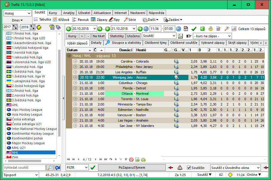Click the blue rewind icon before 11:36 time
The height and width of the screenshot is (180, 271).
[146, 29]
